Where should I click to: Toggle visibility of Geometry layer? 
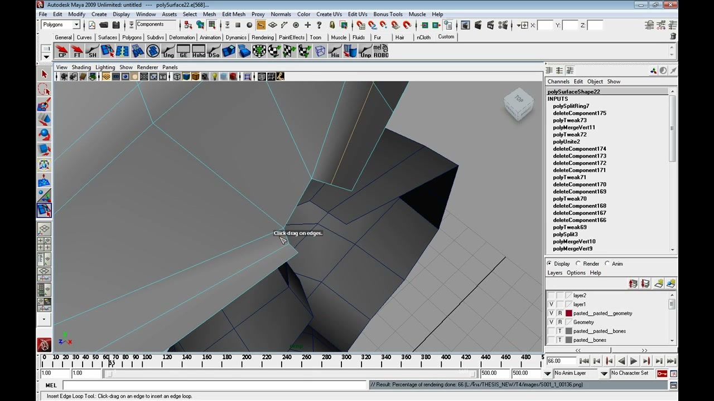(x=551, y=322)
